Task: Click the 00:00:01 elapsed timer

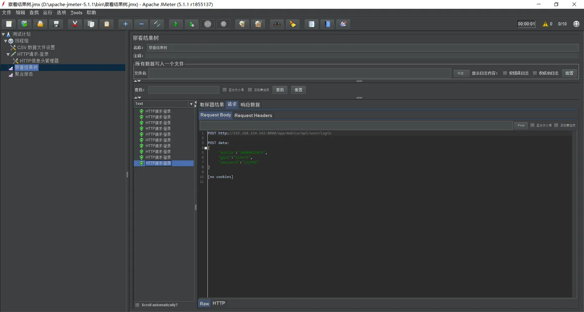Action: pyautogui.click(x=526, y=24)
